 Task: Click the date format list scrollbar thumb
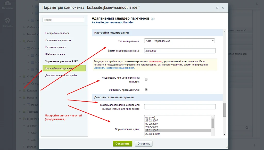pos(213,123)
